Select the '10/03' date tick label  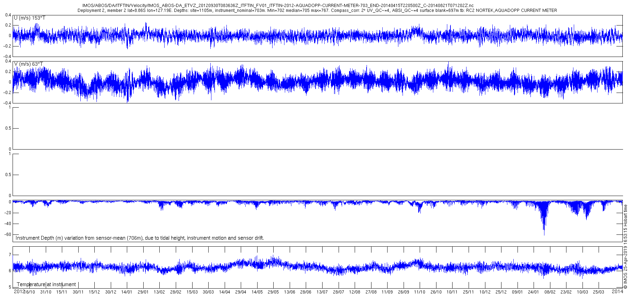click(583, 292)
